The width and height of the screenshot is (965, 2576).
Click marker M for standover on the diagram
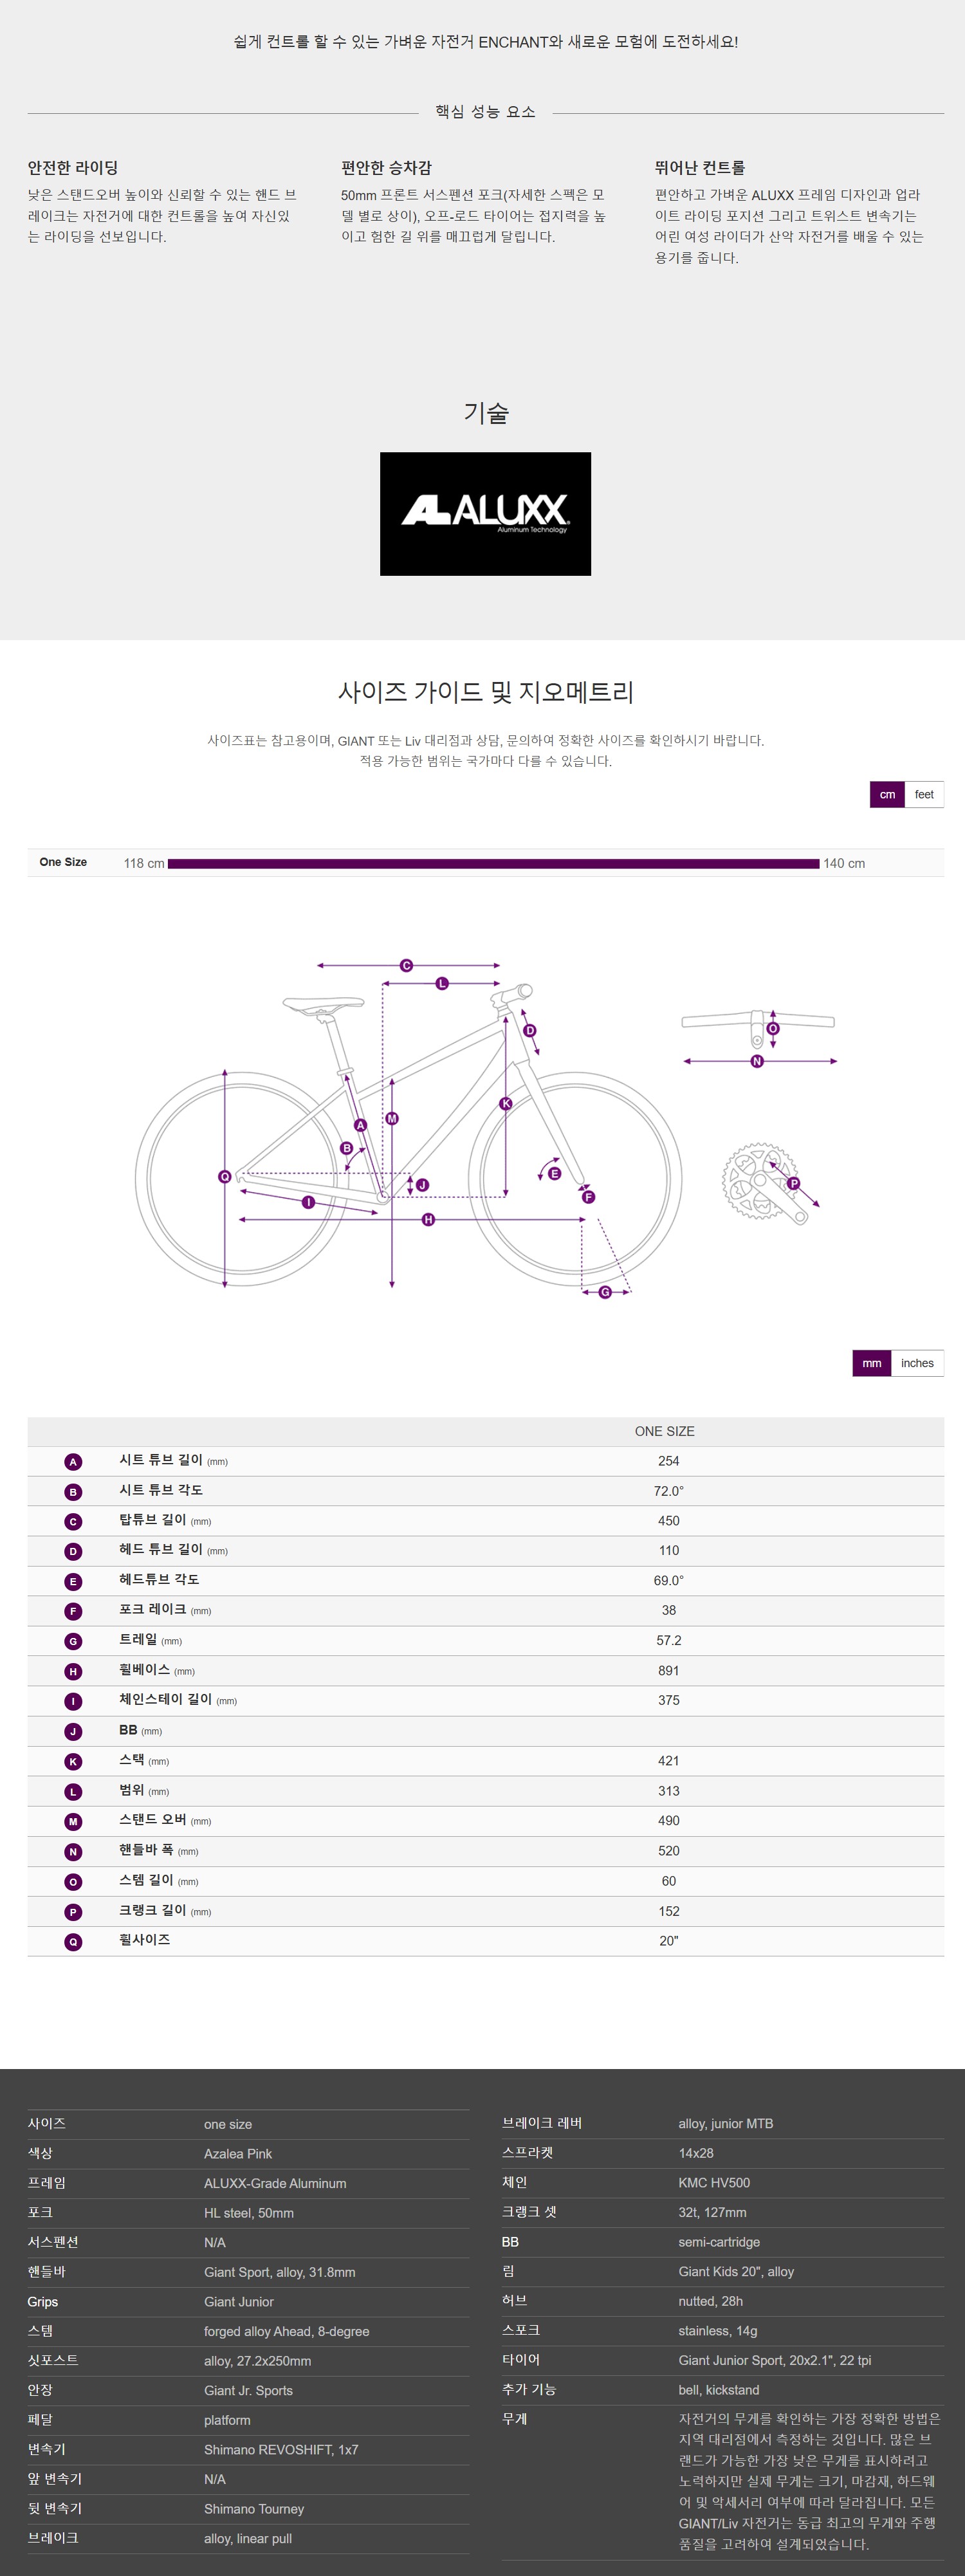click(392, 1118)
